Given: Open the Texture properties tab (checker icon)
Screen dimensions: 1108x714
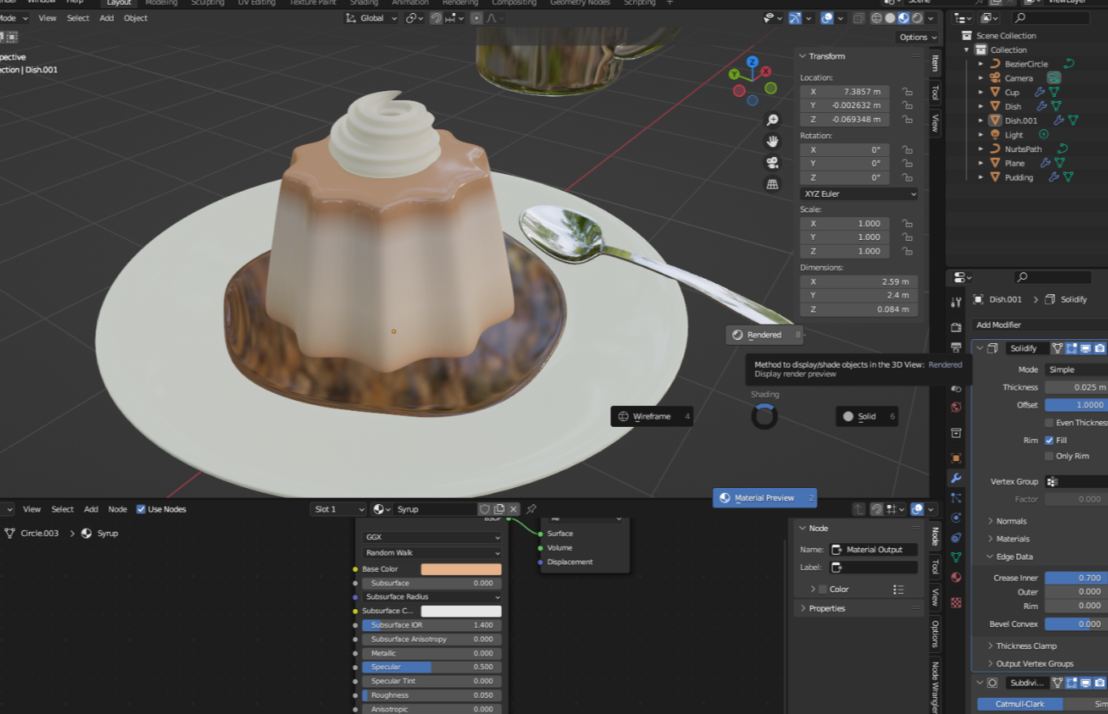Looking at the screenshot, I should [957, 603].
